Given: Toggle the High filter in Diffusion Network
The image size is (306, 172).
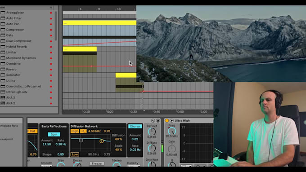Looking at the screenshot, I should pos(75,131).
